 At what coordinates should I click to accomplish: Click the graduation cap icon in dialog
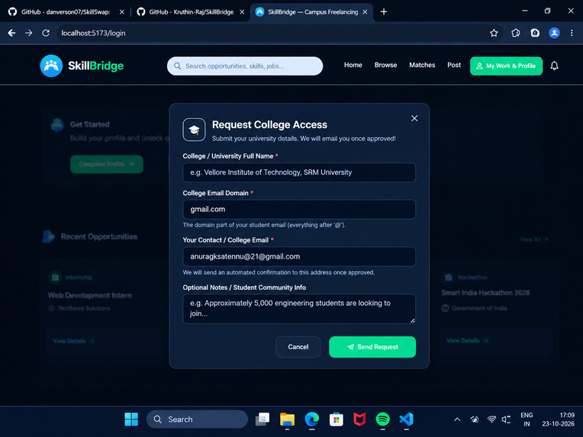point(194,130)
